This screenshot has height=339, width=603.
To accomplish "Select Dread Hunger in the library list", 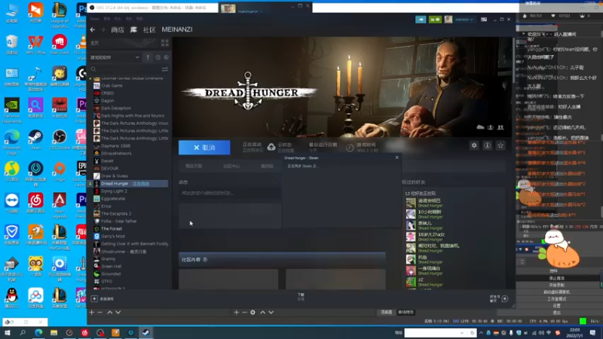I will coord(128,184).
